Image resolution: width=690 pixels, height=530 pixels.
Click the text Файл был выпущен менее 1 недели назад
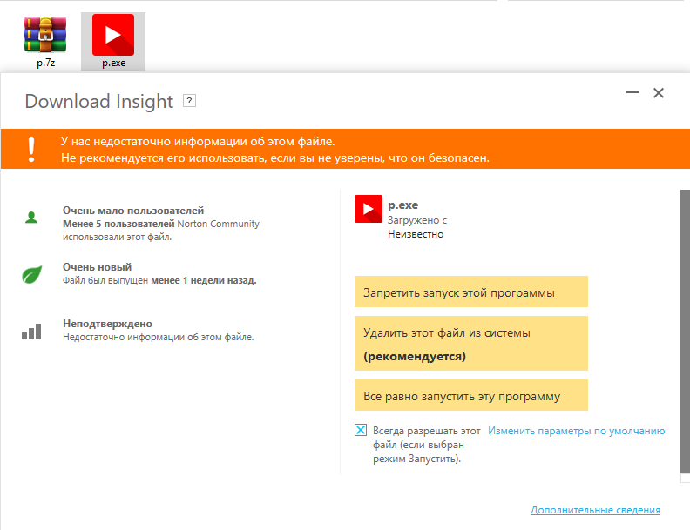[x=159, y=280]
